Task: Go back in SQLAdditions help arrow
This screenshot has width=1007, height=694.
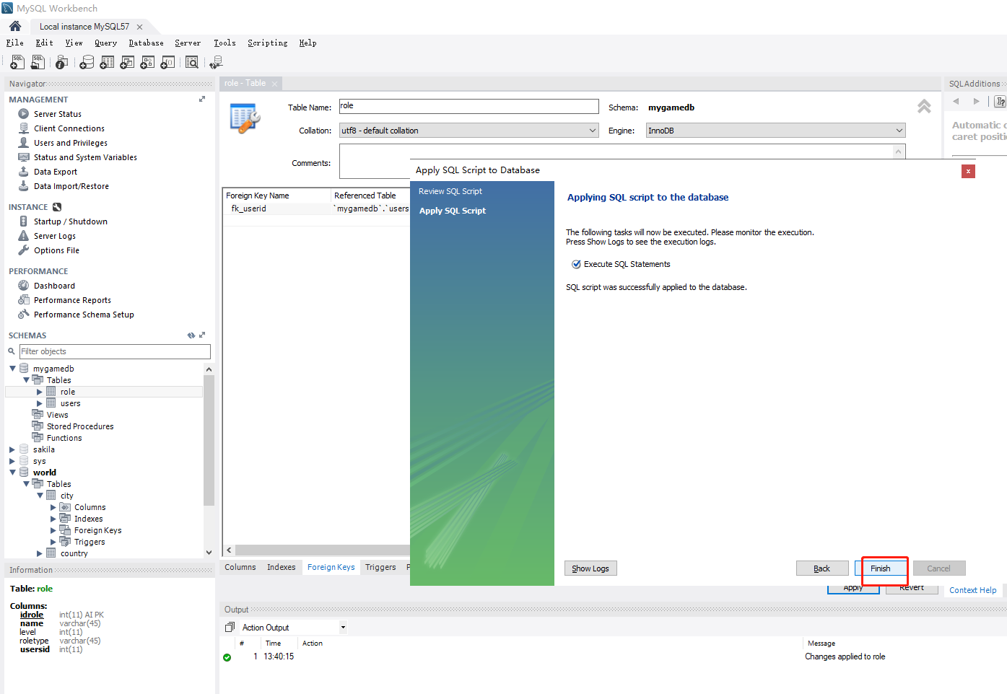Action: pyautogui.click(x=956, y=102)
